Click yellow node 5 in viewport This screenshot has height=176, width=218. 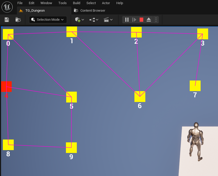(x=71, y=97)
